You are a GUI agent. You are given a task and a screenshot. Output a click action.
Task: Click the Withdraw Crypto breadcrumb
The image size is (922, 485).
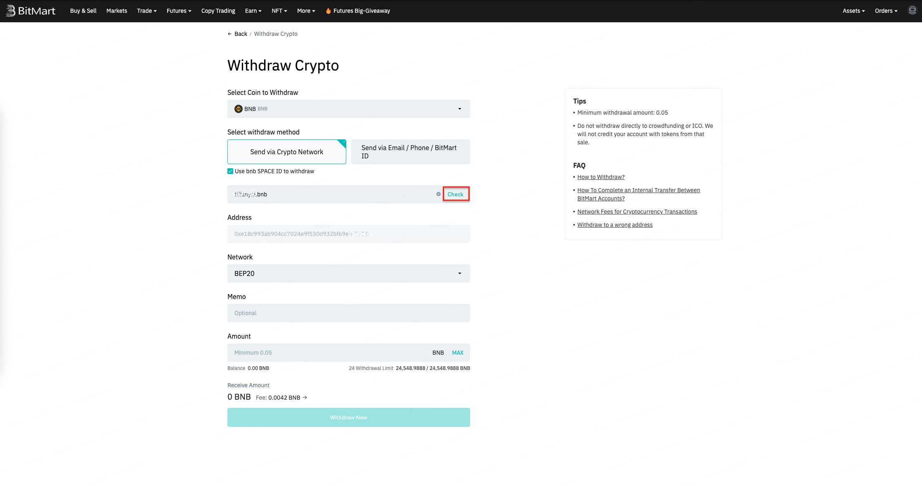(276, 34)
